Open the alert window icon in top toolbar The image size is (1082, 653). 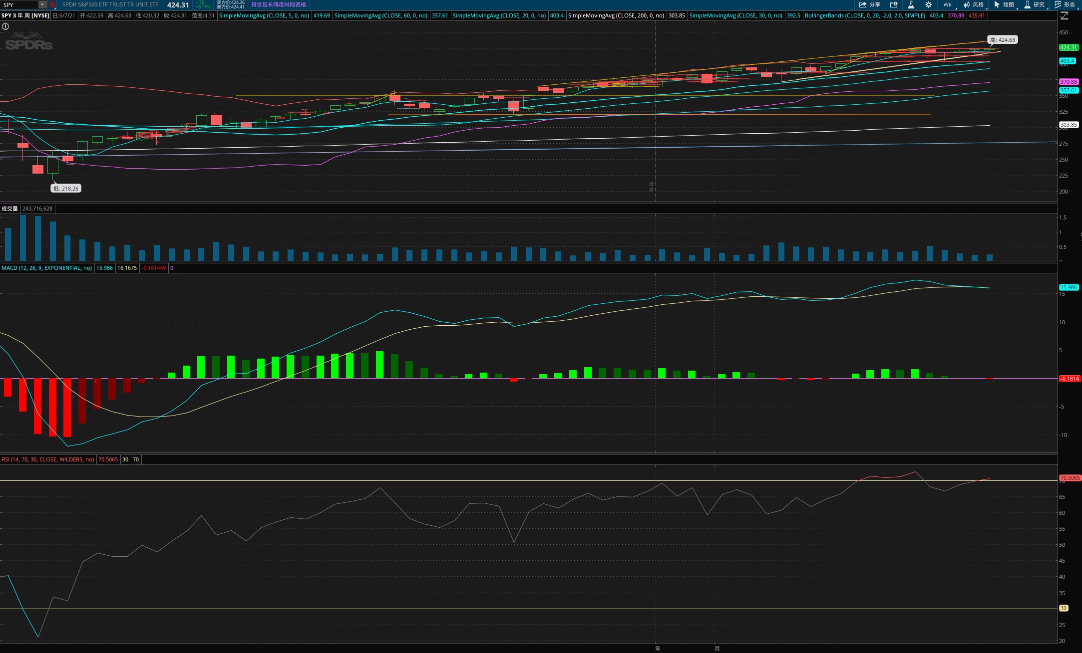[894, 4]
